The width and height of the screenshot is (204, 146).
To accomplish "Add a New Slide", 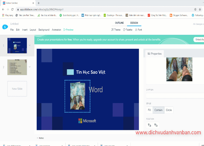I will point(17,89).
